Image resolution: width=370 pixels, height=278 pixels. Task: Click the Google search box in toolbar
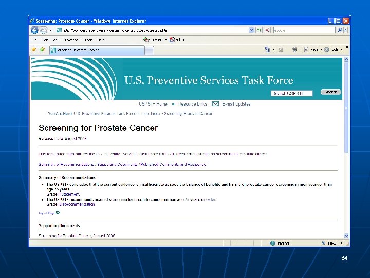click(x=304, y=30)
